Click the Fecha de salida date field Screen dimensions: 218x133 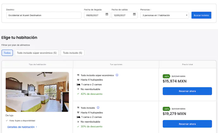pyautogui.click(x=124, y=15)
